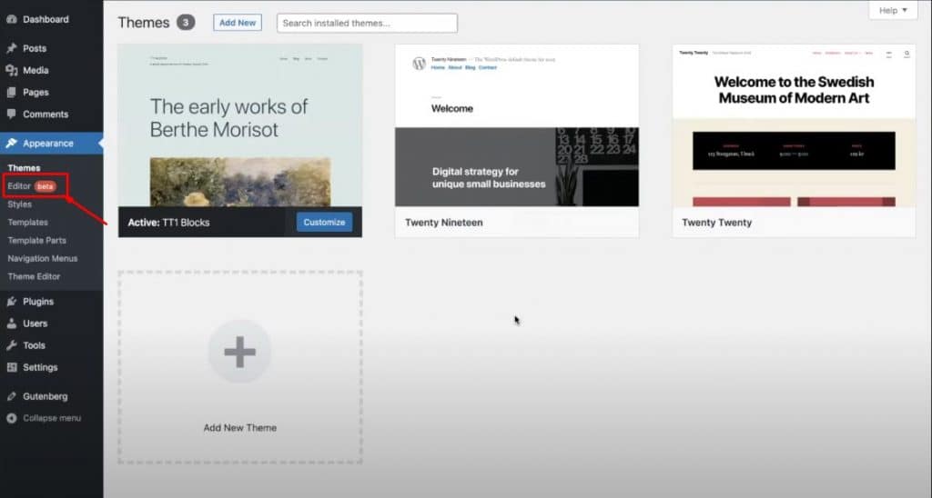Open the Template Parts submenu
The width and height of the screenshot is (932, 498).
36,241
